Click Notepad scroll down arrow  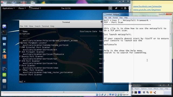click(171, 81)
